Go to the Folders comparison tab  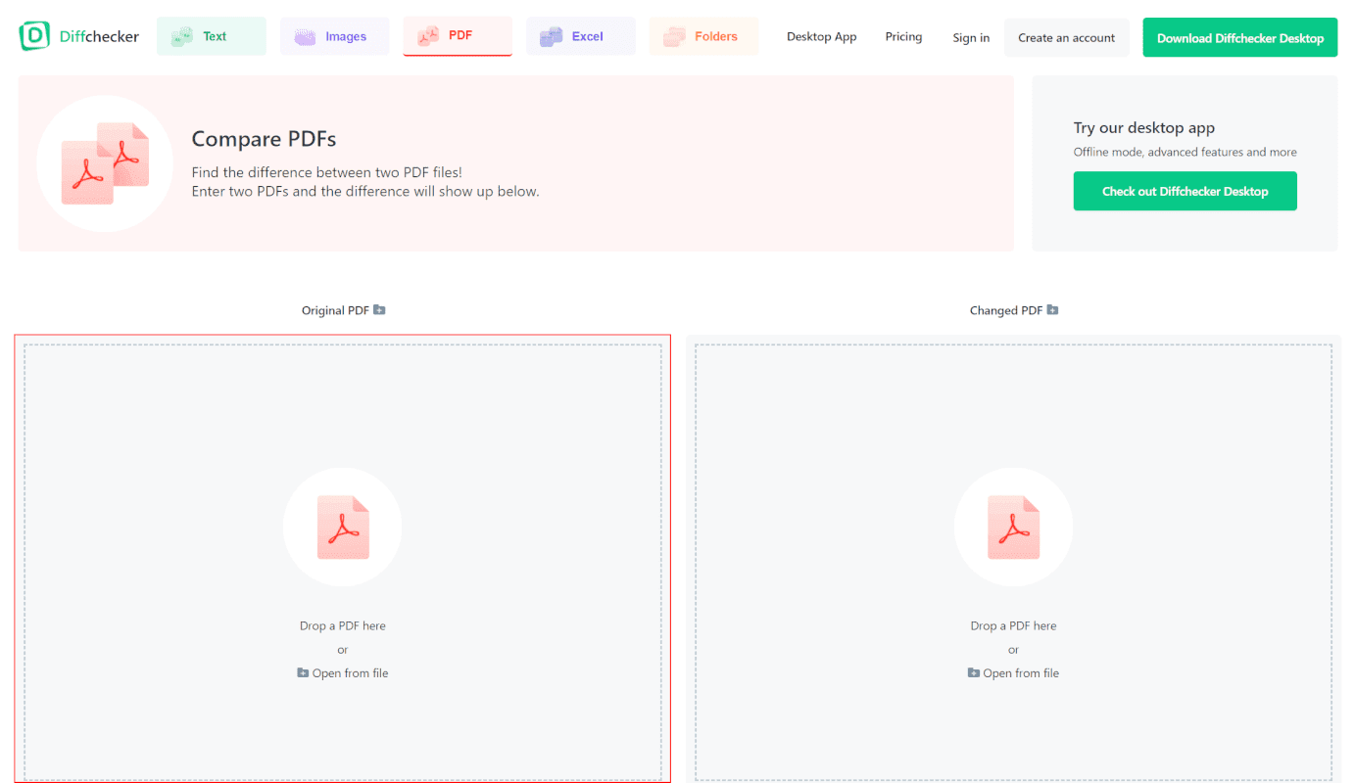703,36
